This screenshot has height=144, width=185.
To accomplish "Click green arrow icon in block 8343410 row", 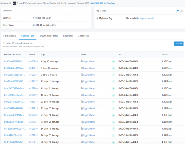I will pos(114,68).
